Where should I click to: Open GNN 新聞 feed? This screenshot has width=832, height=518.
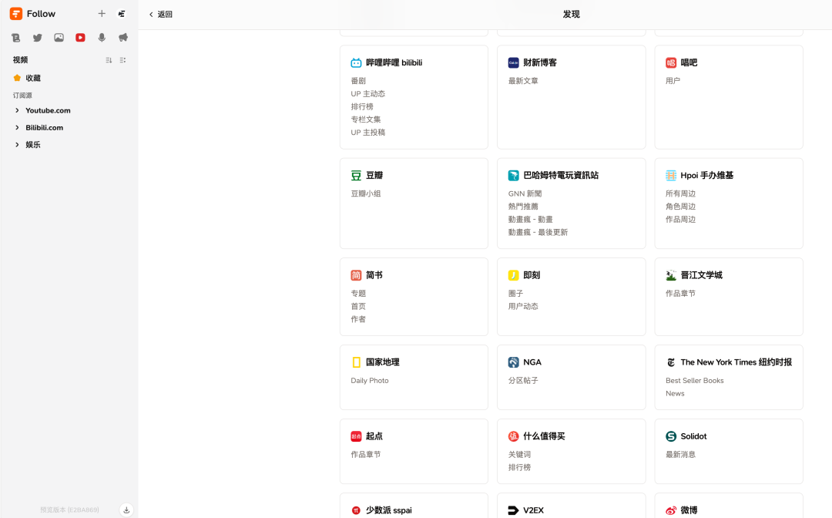525,193
